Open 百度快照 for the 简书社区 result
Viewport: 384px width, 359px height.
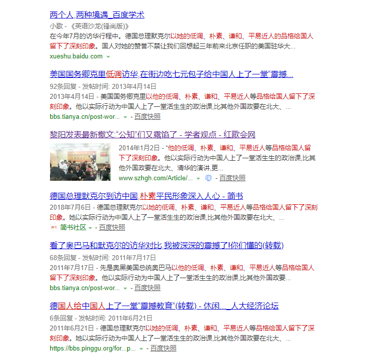[112, 227]
